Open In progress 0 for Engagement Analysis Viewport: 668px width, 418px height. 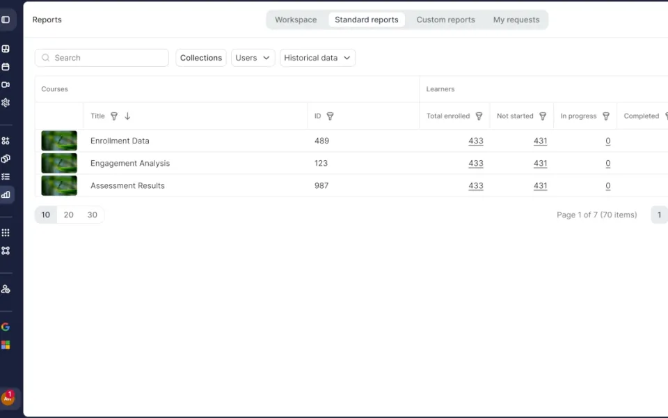[608, 163]
